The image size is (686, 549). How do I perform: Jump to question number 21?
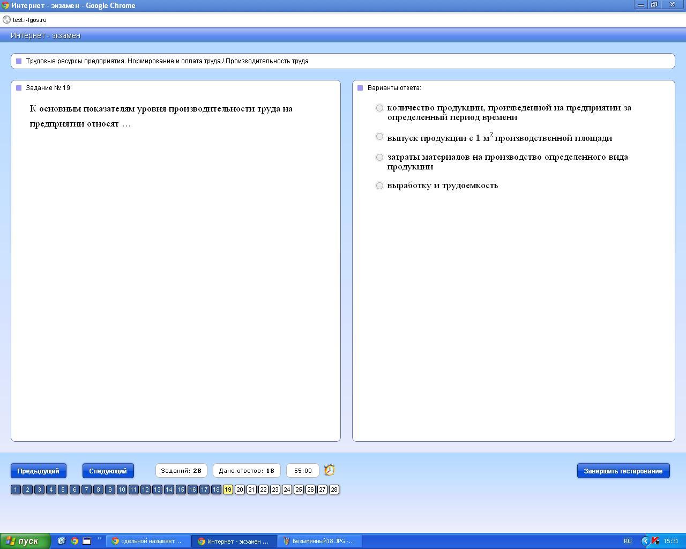coord(251,489)
